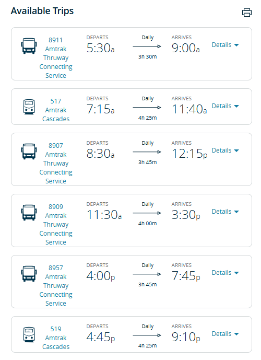Click the 9:10p arrival time
Image resolution: width=261 pixels, height=360 pixels.
click(x=186, y=337)
